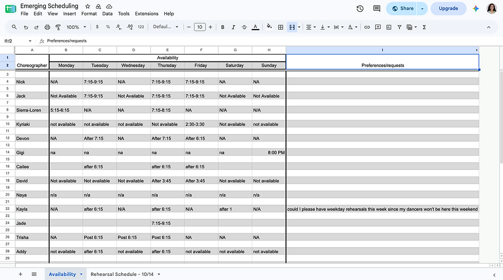
Task: Increase font size plus button
Action: 210,27
